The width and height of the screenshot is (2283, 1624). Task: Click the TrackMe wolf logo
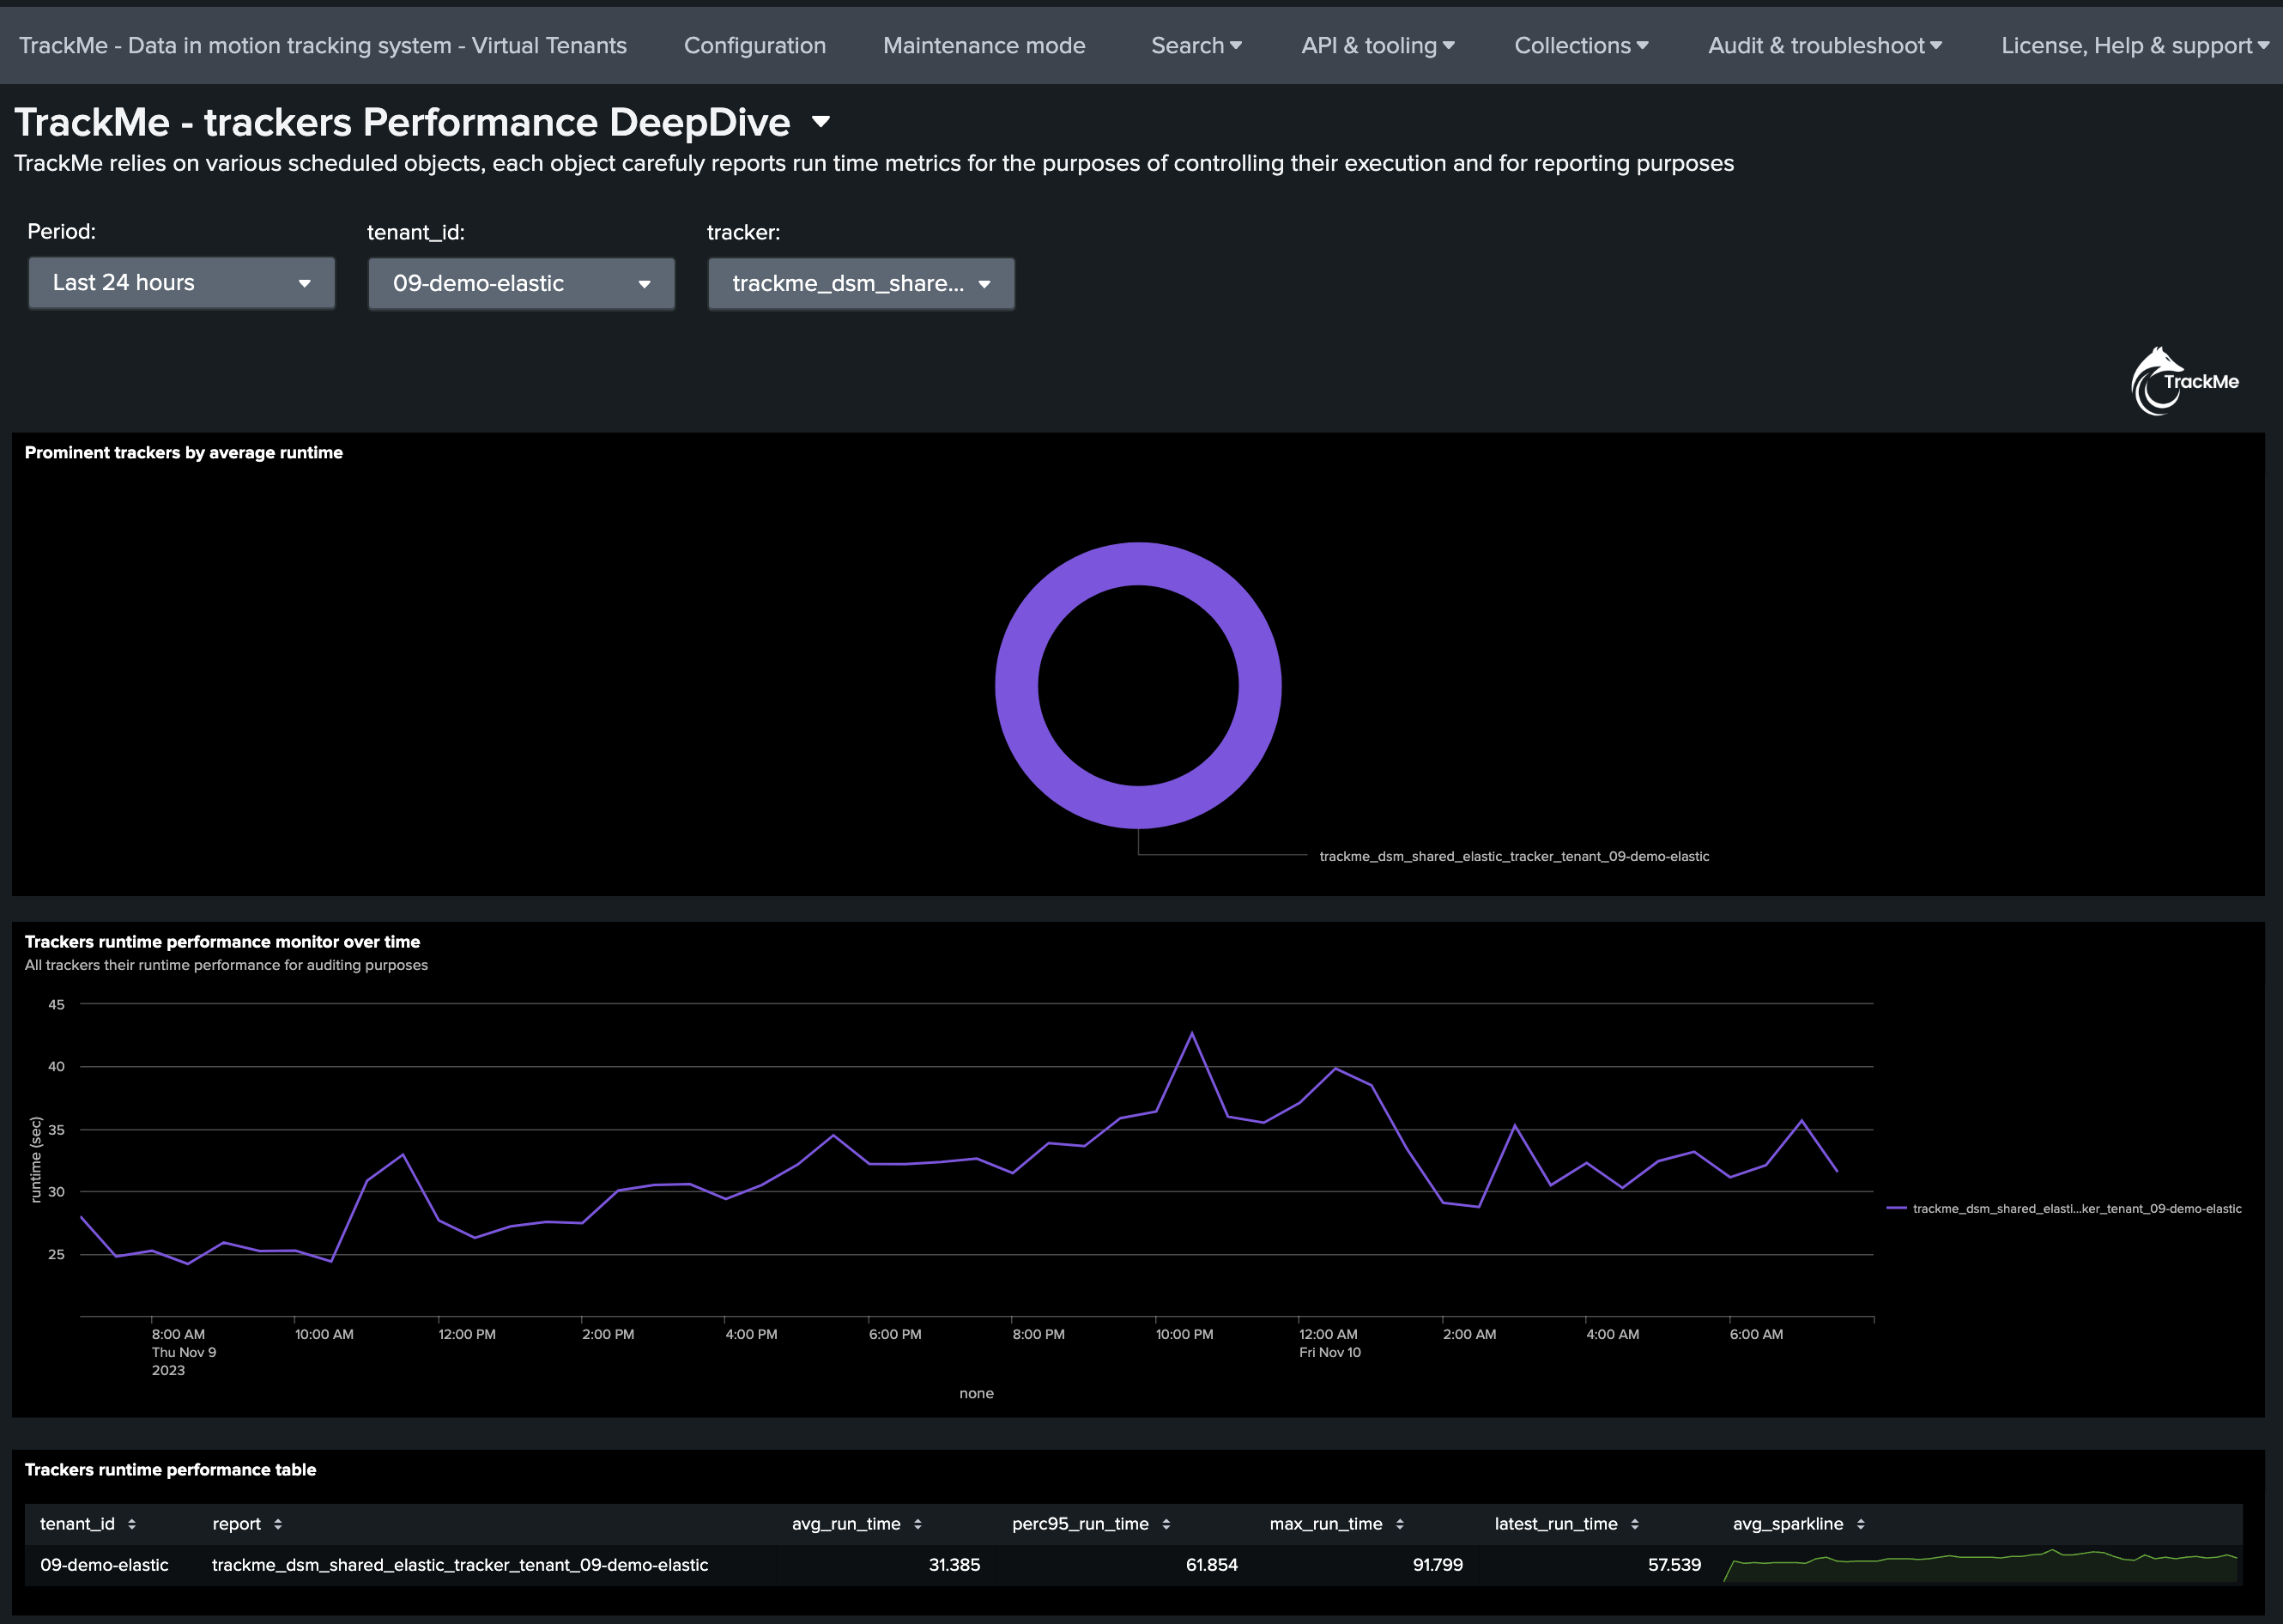pos(2184,381)
